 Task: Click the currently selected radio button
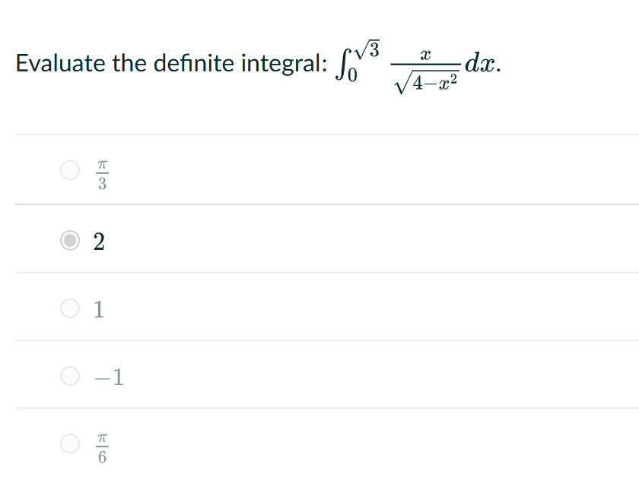pos(69,240)
